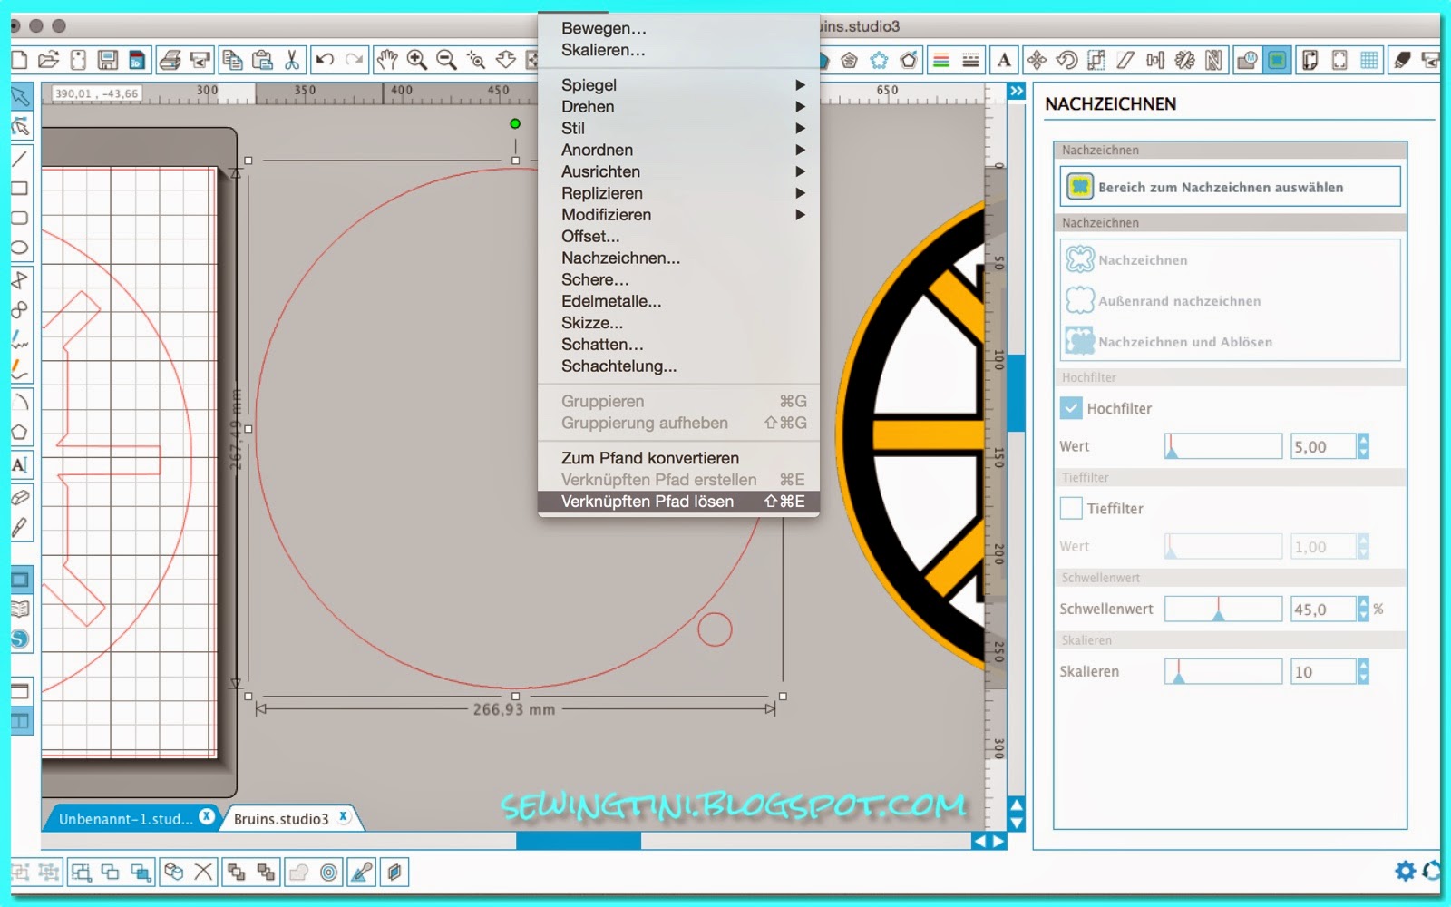Click Bereich zum Nachzeichnen auswählen

(x=1230, y=187)
